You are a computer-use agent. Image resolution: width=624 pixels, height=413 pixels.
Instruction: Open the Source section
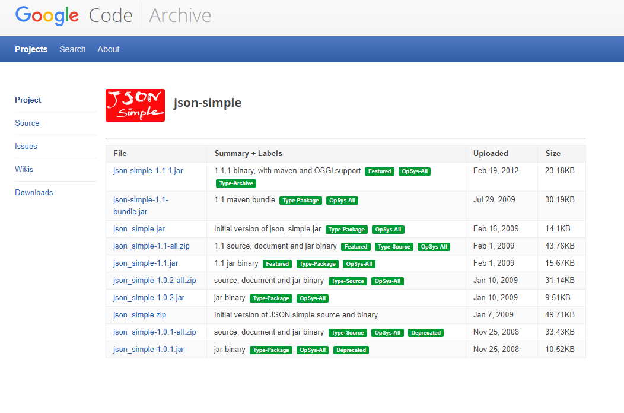27,123
